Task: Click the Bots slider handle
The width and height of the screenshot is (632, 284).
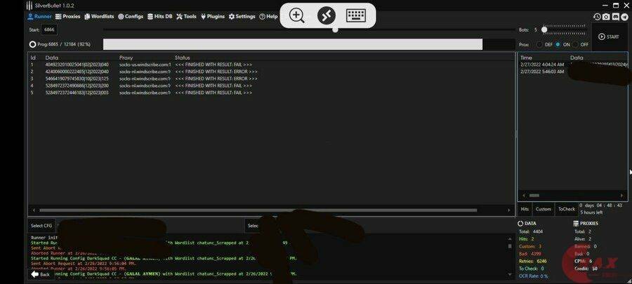Action: point(544,29)
